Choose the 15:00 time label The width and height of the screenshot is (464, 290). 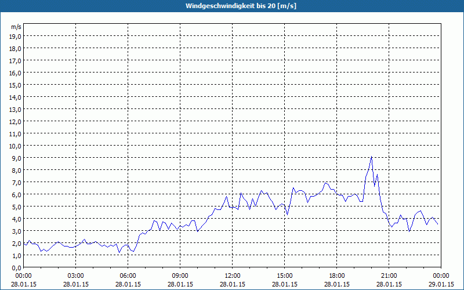point(285,275)
